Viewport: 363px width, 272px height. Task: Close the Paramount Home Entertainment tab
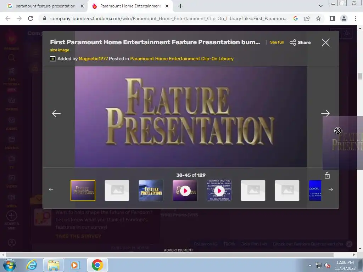(167, 6)
